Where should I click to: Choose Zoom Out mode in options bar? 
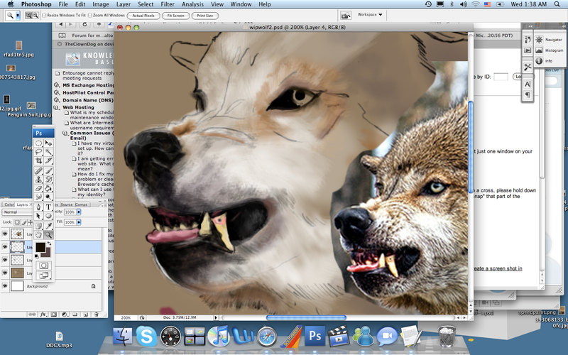(x=35, y=16)
